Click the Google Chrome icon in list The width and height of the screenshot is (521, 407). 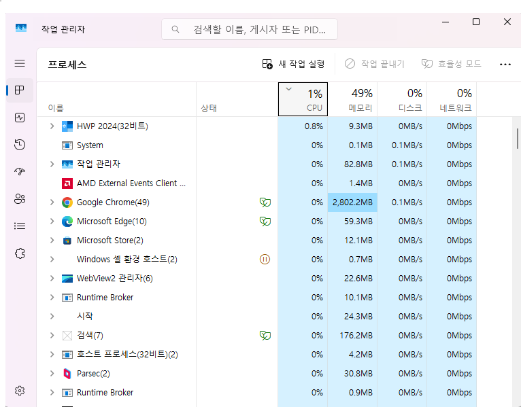(67, 202)
